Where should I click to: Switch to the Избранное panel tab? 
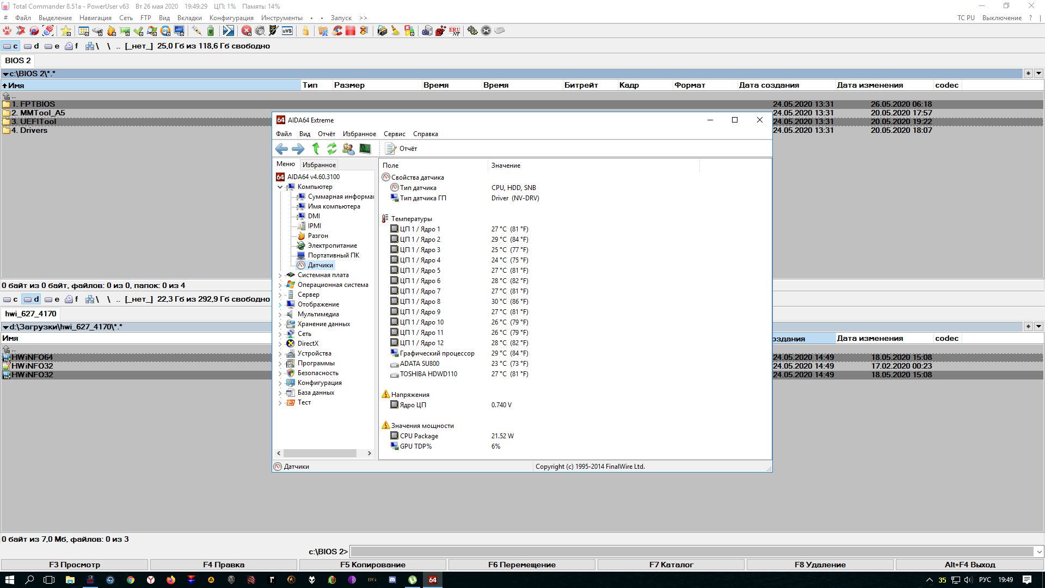pos(319,164)
